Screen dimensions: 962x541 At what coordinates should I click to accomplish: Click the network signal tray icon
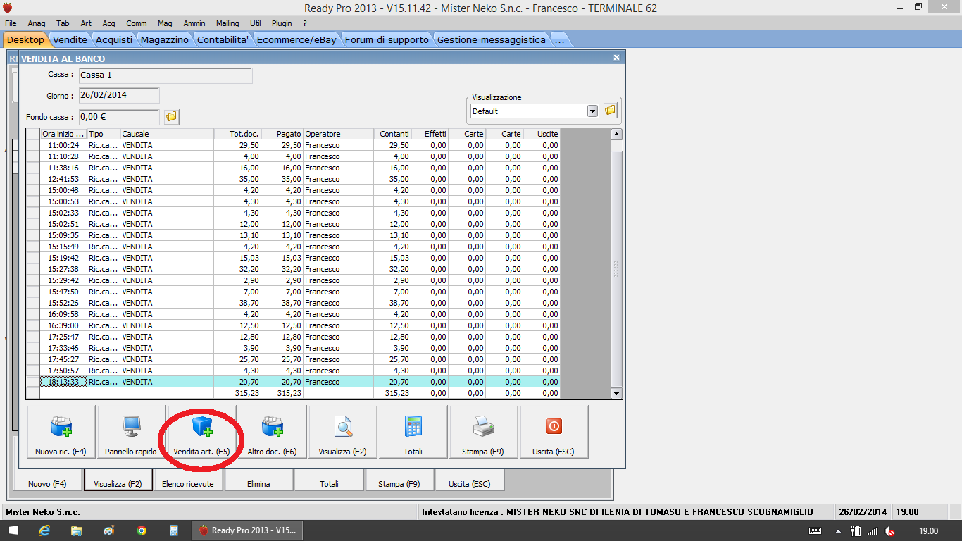click(873, 531)
